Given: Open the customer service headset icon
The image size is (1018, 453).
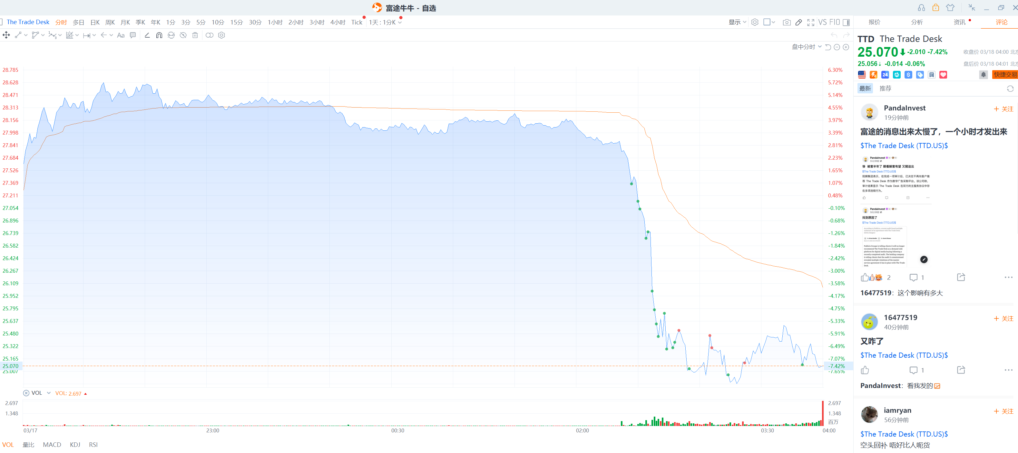Looking at the screenshot, I should pyautogui.click(x=921, y=8).
